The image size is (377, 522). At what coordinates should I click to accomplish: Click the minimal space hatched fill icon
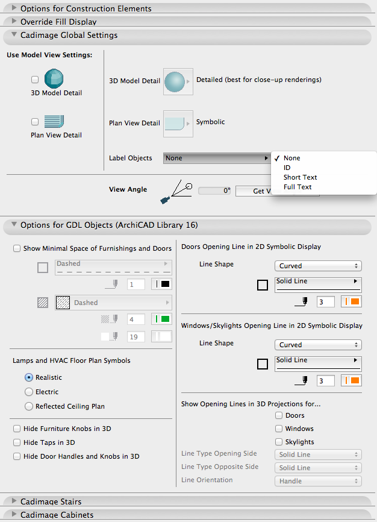point(43,303)
